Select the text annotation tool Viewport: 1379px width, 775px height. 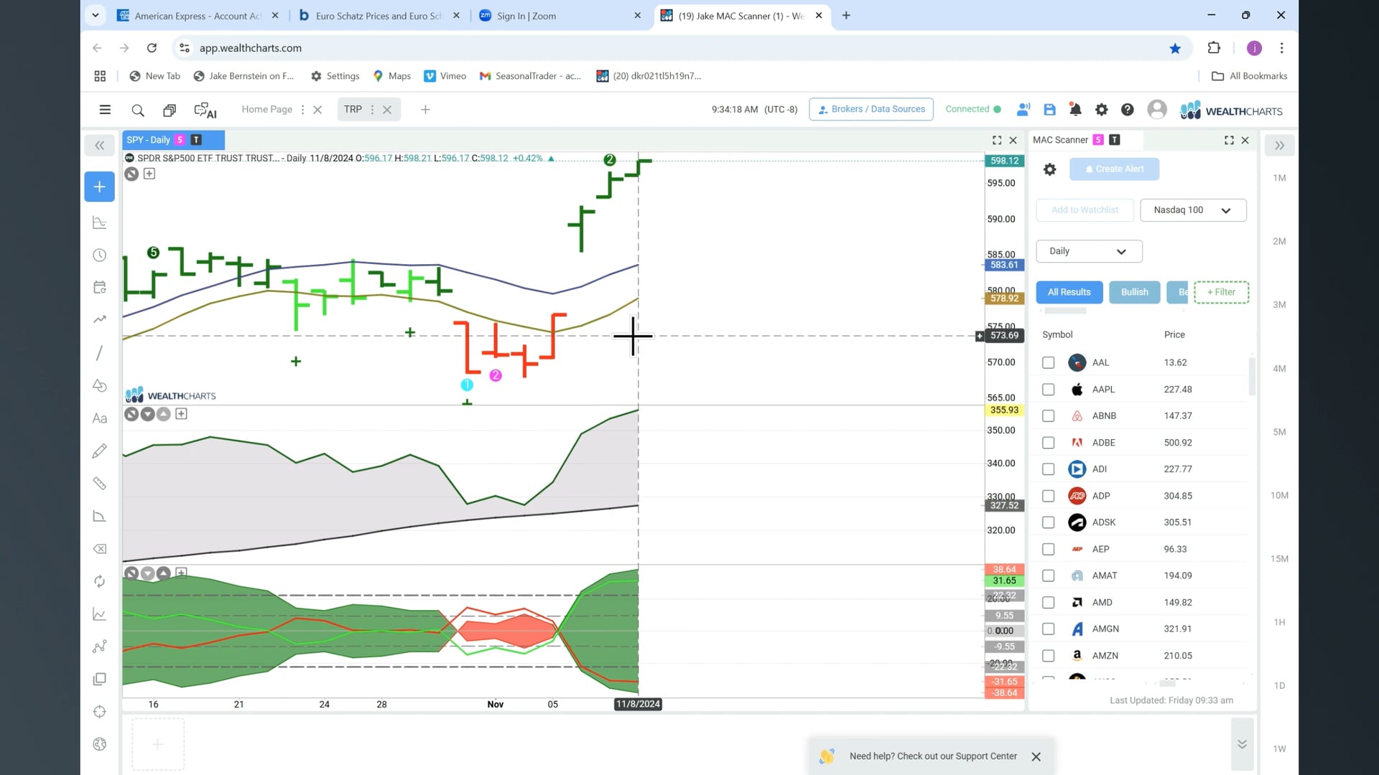point(100,418)
